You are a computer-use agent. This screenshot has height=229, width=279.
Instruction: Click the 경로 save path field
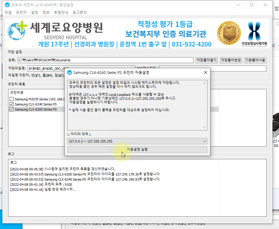106,60
